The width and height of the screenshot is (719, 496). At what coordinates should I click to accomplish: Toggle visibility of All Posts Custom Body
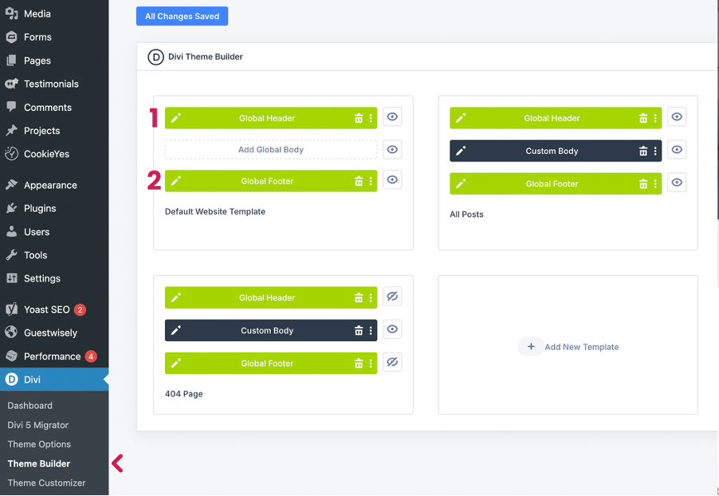(x=677, y=150)
